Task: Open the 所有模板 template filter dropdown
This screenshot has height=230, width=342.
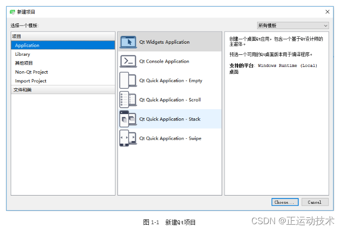Action: point(293,26)
